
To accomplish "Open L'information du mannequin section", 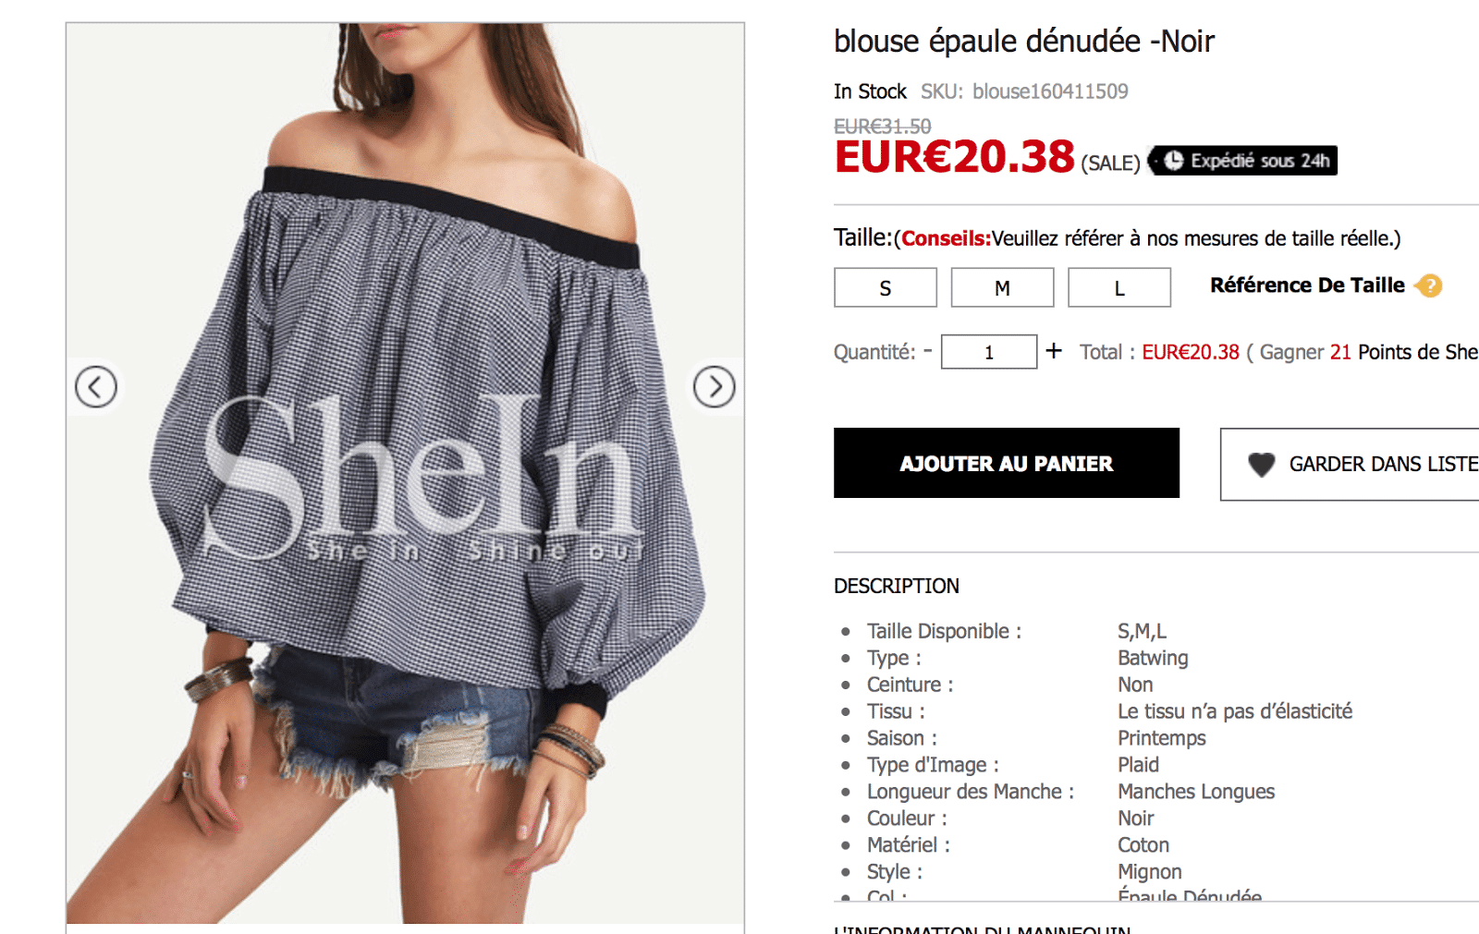I will pos(982,928).
